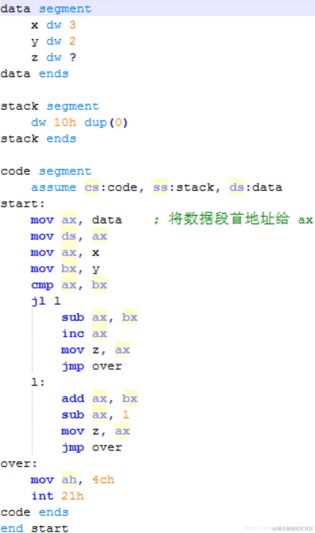Click the 'code ends' line

pyautogui.click(x=35, y=512)
